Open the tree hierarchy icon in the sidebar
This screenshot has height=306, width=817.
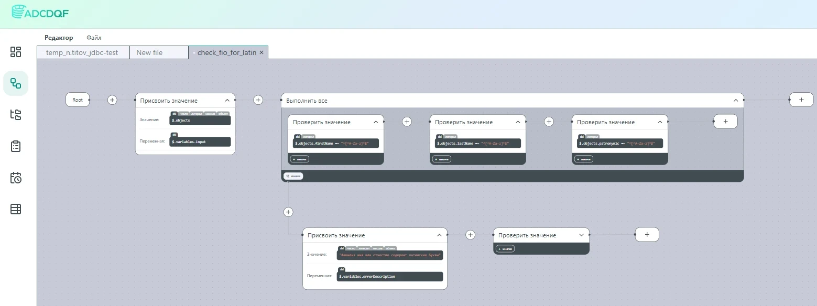point(16,115)
